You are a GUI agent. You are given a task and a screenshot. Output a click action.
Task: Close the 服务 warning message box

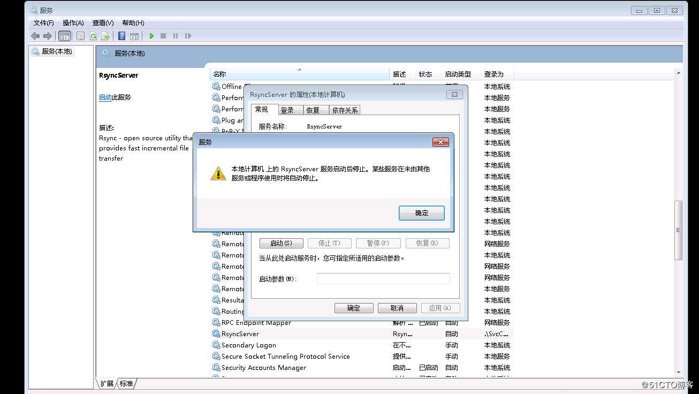(440, 142)
